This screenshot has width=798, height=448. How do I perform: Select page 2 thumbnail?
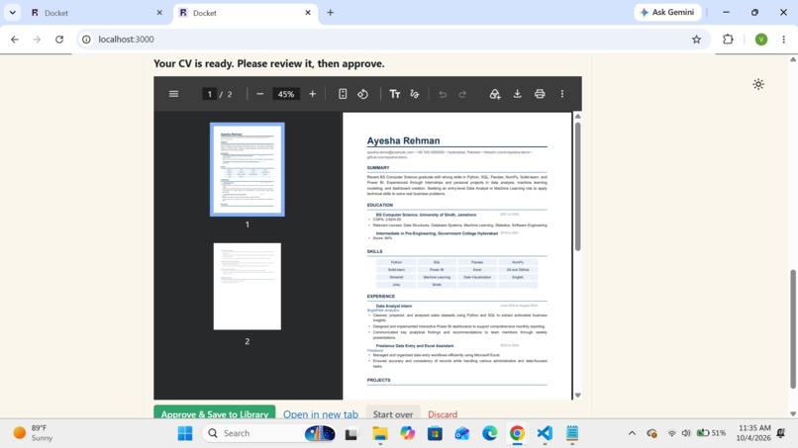click(248, 286)
